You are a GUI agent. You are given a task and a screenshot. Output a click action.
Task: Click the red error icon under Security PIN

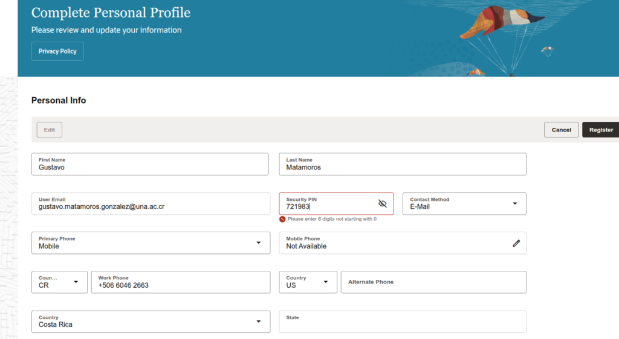[x=282, y=219]
